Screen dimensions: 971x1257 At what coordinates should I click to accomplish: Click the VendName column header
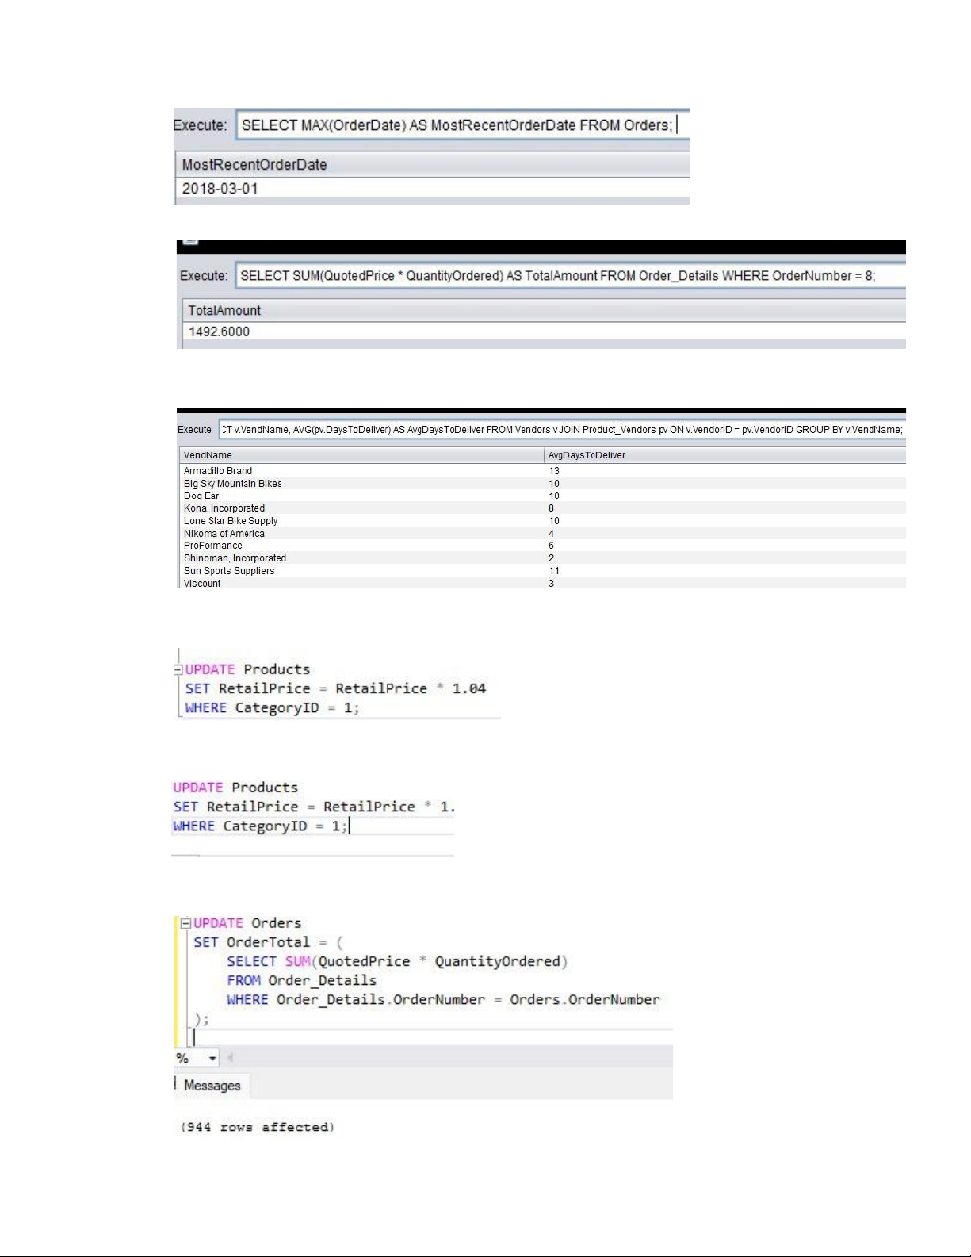coord(361,455)
